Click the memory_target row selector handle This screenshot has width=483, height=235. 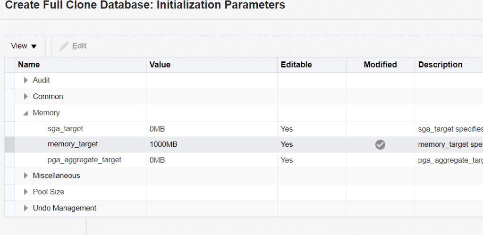[9, 144]
